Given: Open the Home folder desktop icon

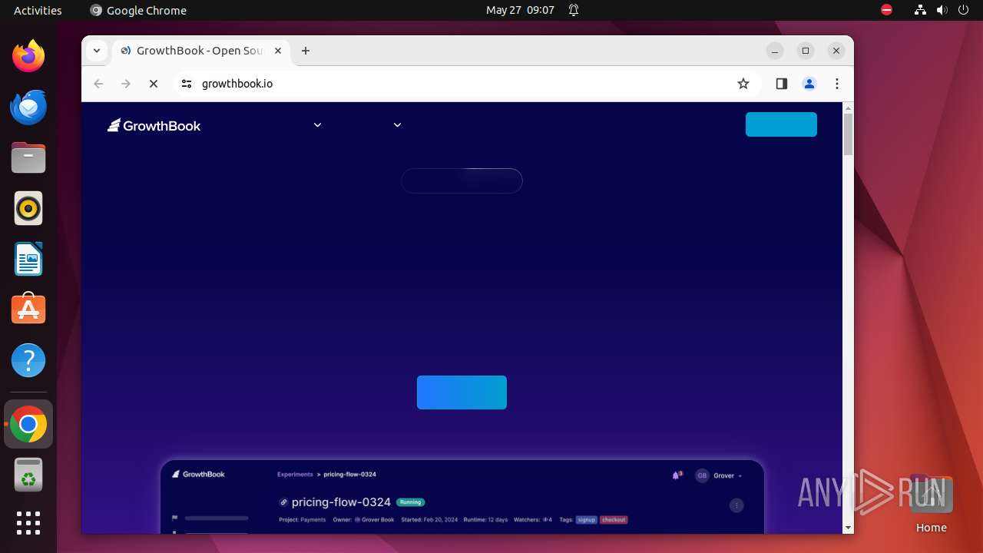Looking at the screenshot, I should click(x=931, y=503).
